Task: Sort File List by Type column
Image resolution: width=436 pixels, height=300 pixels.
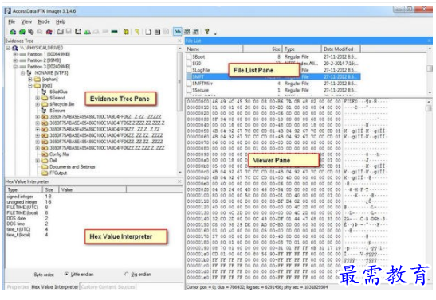Action: click(x=302, y=49)
